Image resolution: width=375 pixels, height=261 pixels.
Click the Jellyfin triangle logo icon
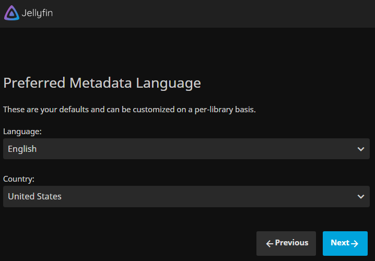pyautogui.click(x=11, y=13)
